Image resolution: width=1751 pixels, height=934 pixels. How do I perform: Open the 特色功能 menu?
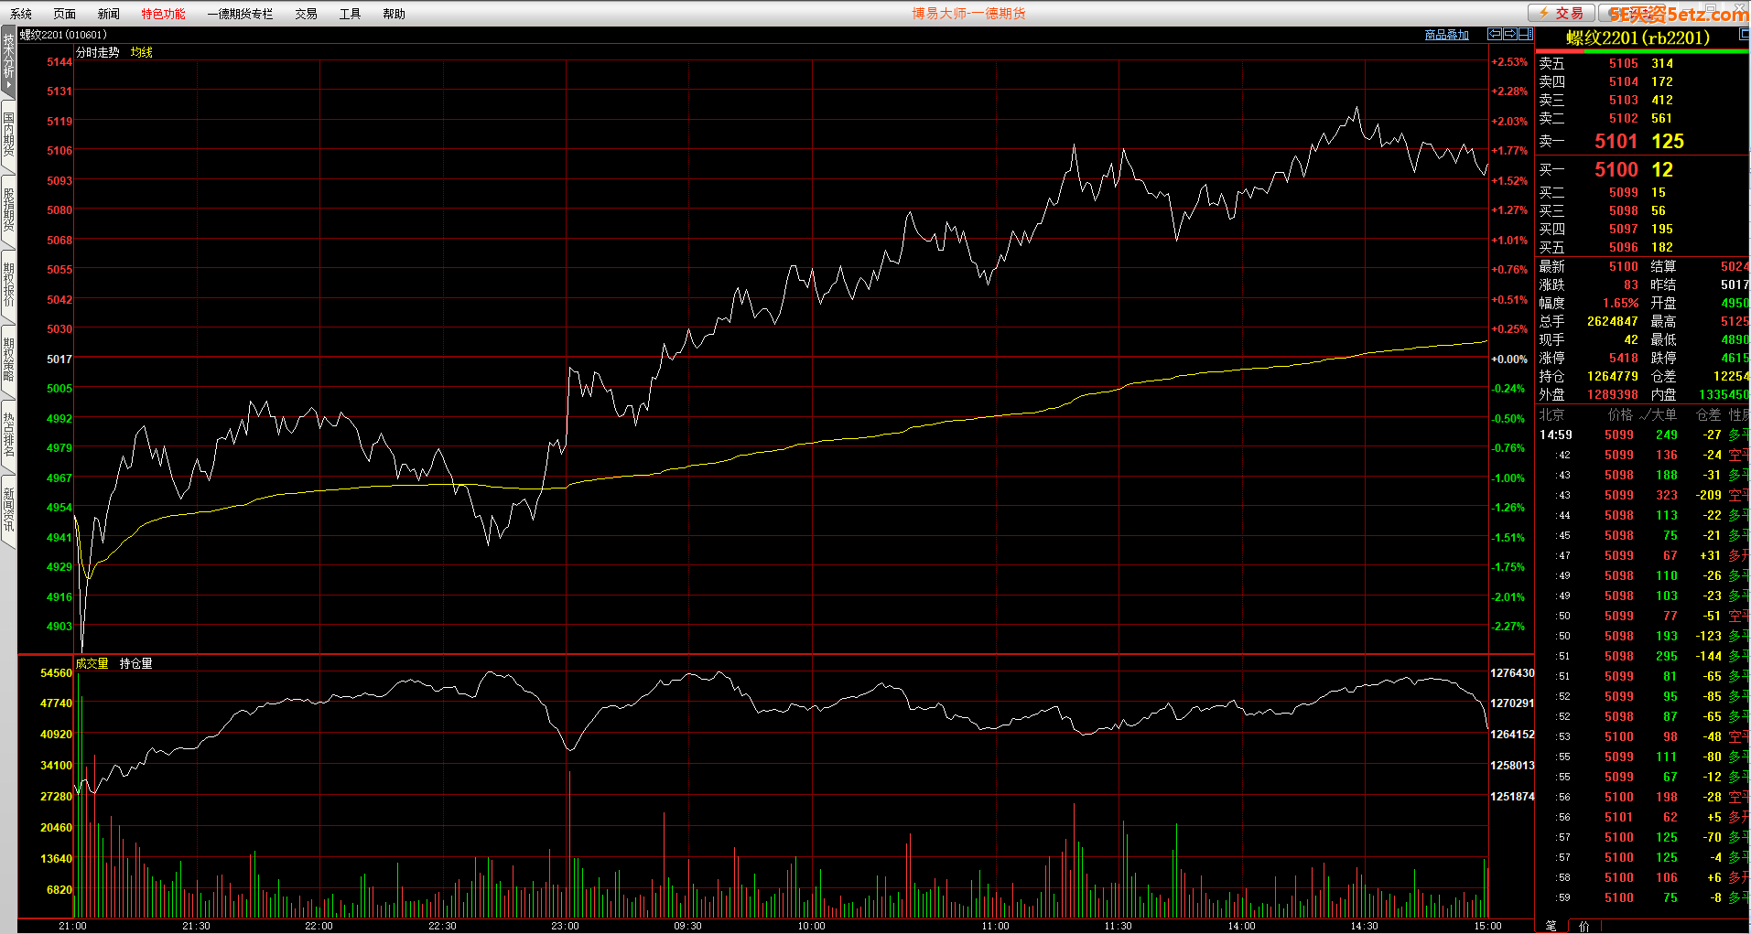(x=163, y=14)
